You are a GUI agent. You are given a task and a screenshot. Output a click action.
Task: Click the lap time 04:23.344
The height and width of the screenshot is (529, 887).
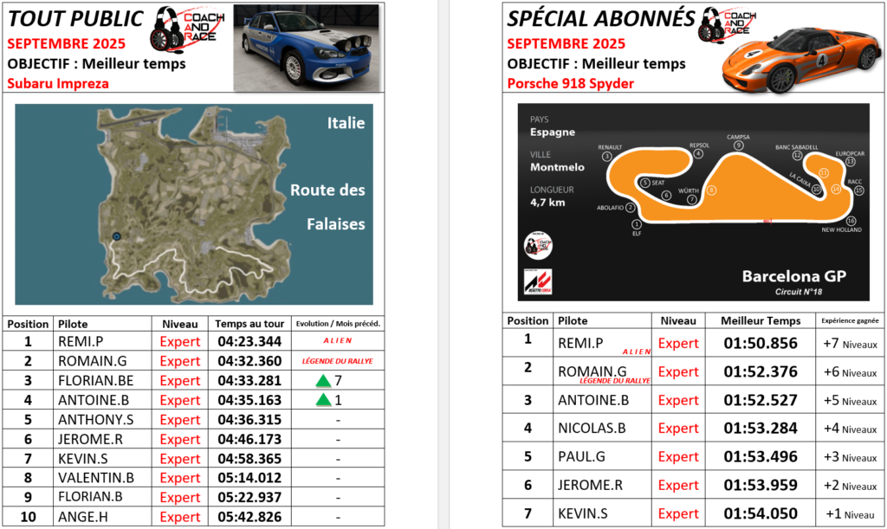point(249,342)
